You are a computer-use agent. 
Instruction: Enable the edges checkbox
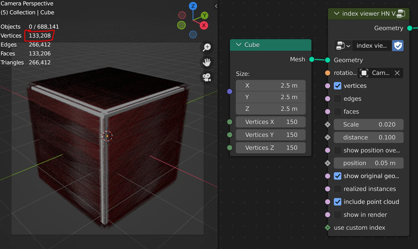338,99
